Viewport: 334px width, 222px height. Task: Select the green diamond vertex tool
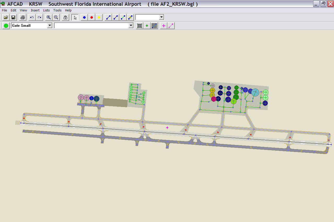[147, 26]
